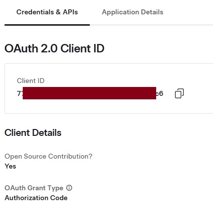Copy the Client ID to clipboard
213x212 pixels.
pos(179,93)
